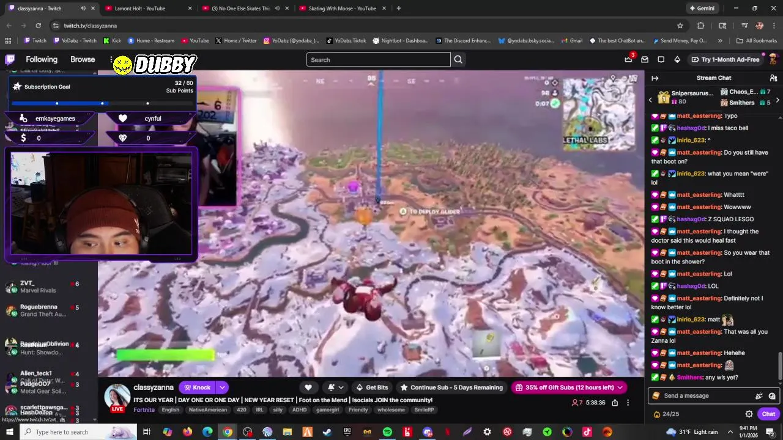Share the stream via the share icon
Viewport: 783px width, 440px height.
pyautogui.click(x=615, y=403)
